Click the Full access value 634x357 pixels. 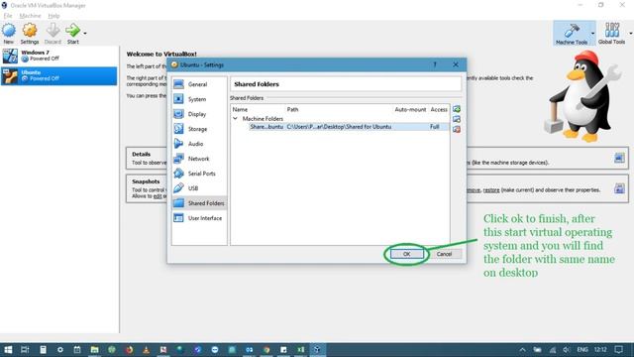tap(434, 127)
